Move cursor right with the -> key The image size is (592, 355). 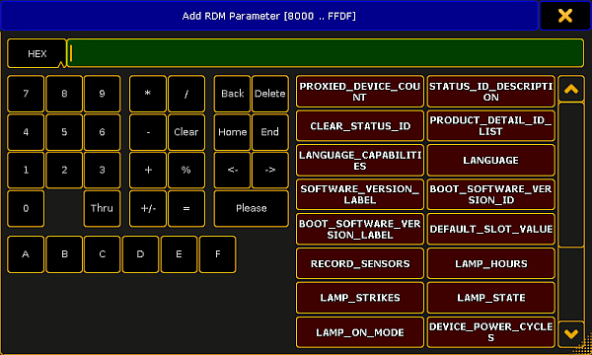pos(270,170)
